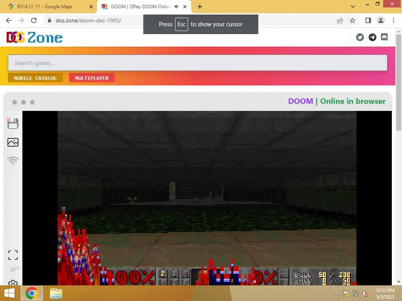This screenshot has width=402, height=301.
Task: Bookmark this page with the star icon
Action: coord(353,20)
